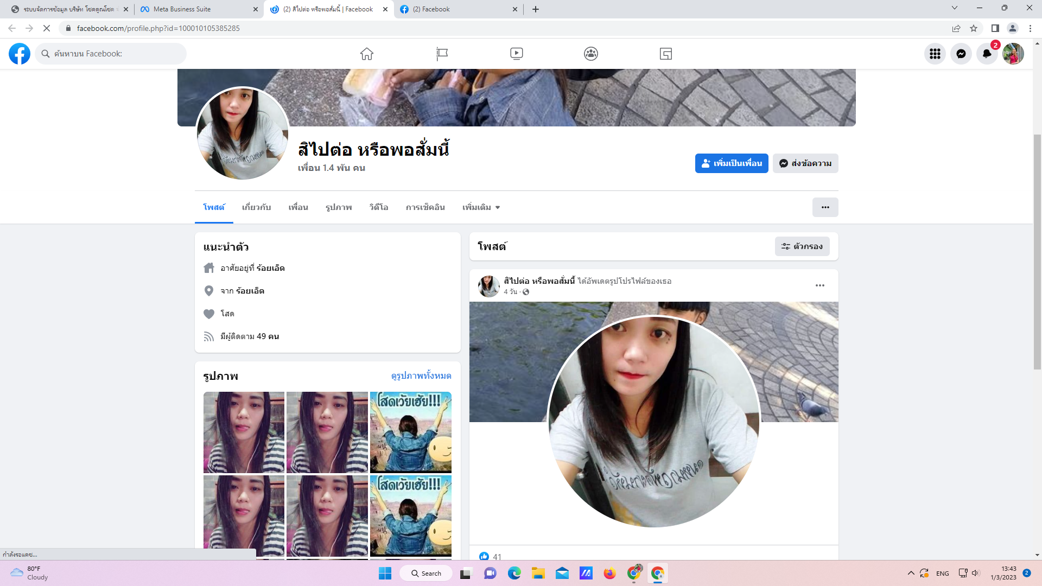Open the Gaming icon in navigation

tap(666, 54)
